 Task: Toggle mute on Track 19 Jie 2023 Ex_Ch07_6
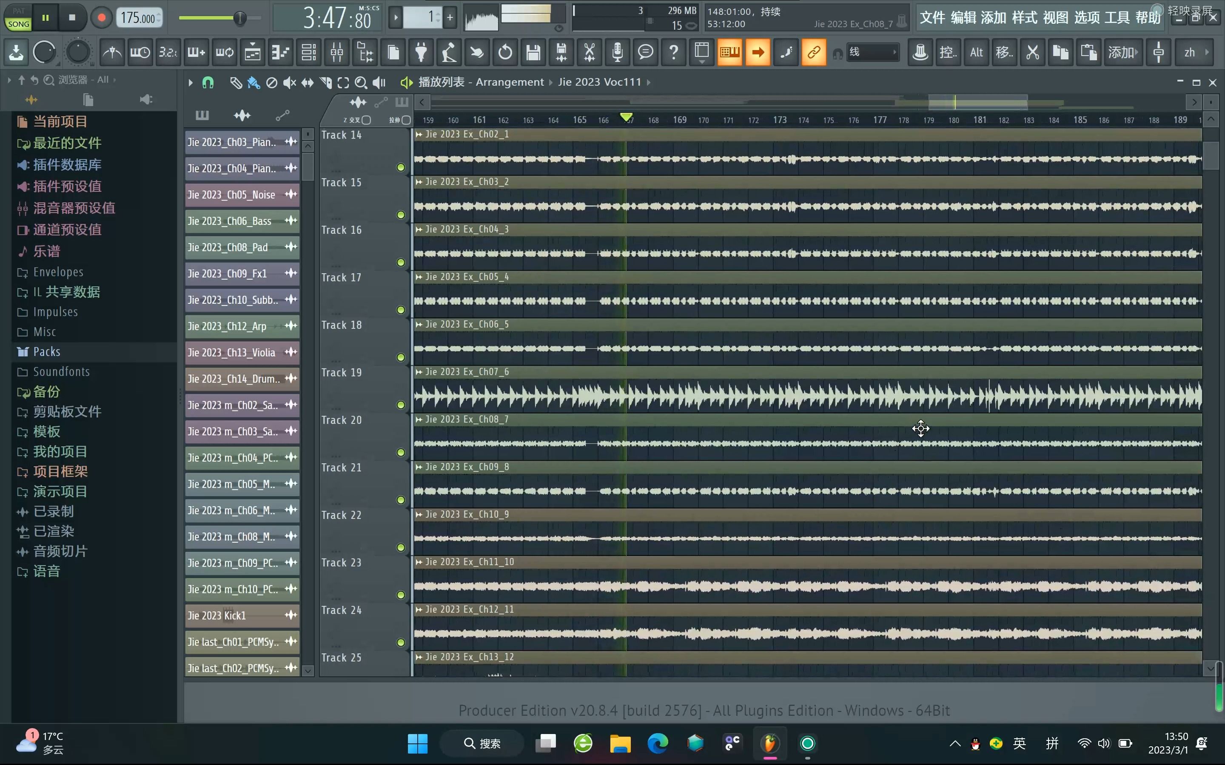[400, 405]
